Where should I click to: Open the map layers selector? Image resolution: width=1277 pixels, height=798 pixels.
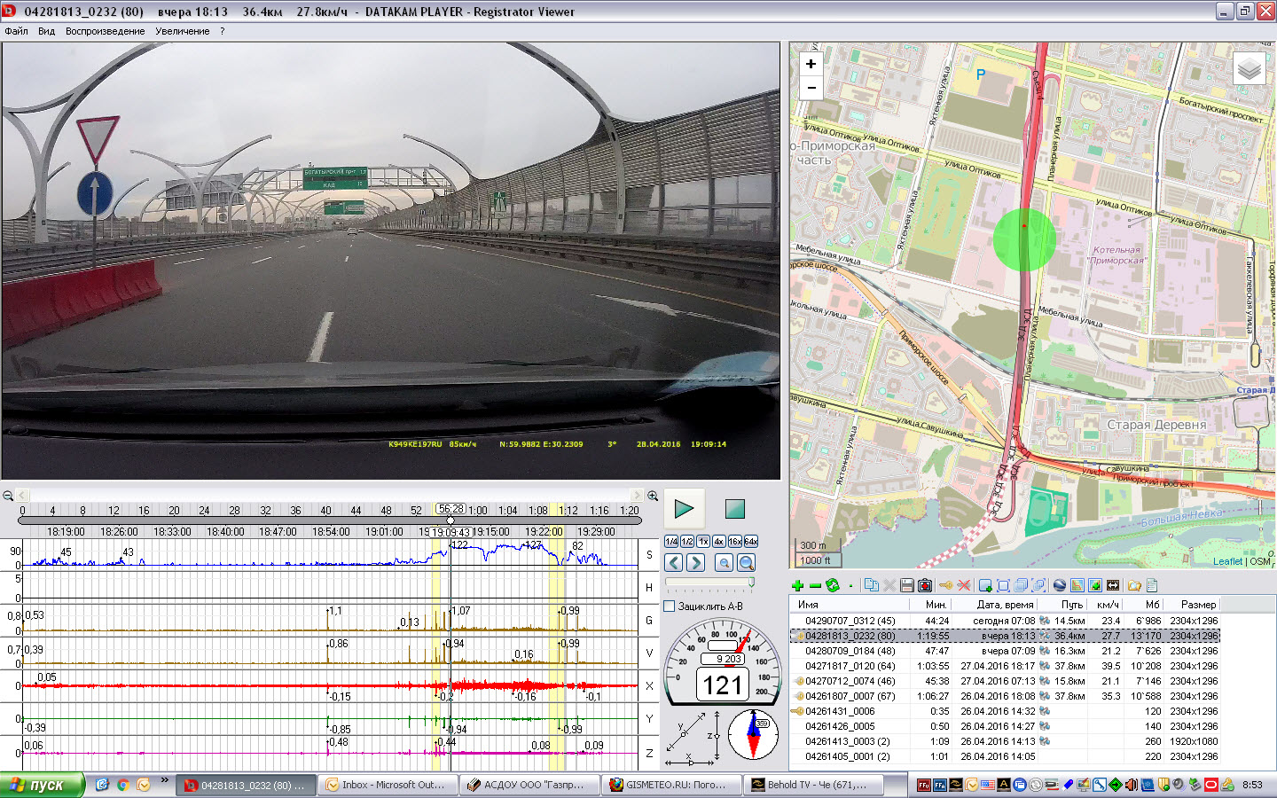1249,69
